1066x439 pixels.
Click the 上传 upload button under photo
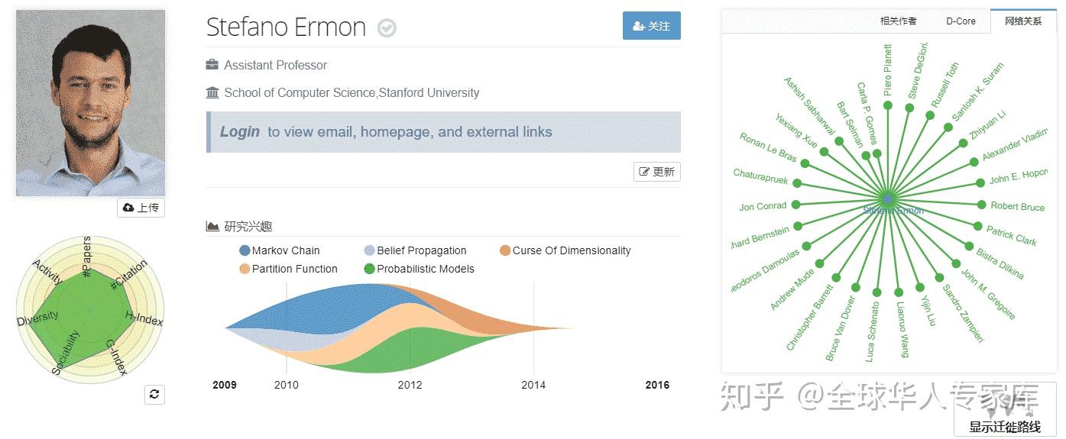point(141,208)
